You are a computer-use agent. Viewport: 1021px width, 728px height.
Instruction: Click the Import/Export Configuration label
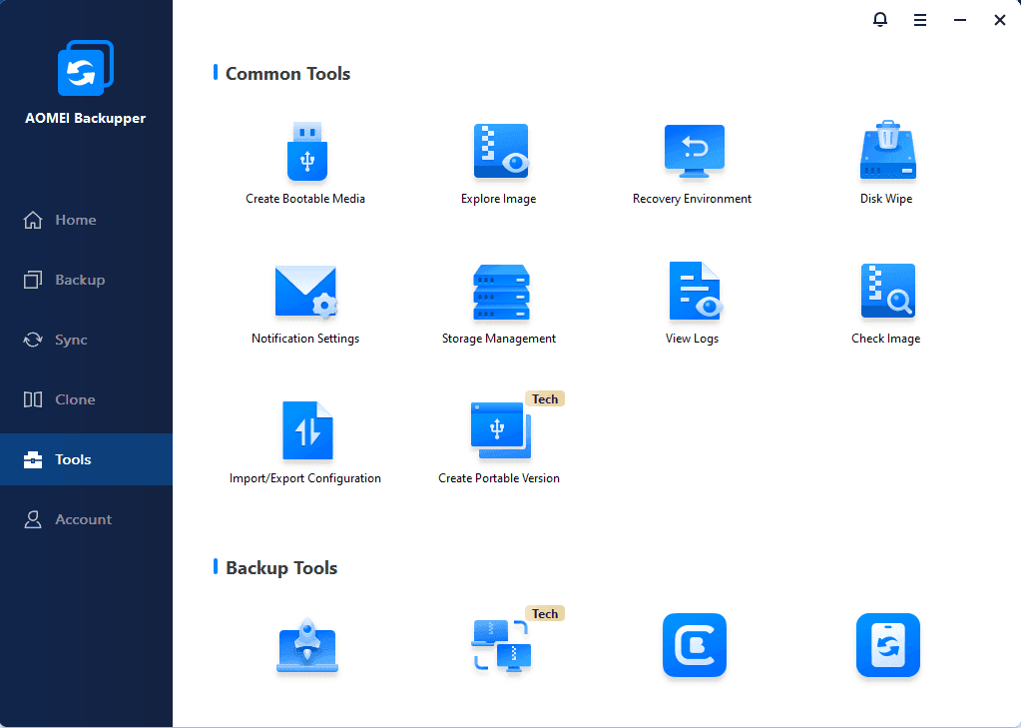click(x=305, y=478)
